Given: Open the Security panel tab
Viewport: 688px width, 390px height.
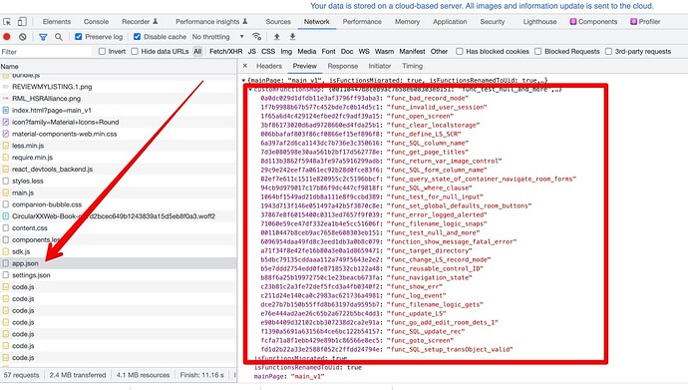Looking at the screenshot, I should pos(493,22).
